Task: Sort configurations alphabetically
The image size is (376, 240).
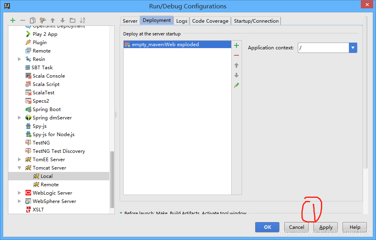Action: (83, 21)
